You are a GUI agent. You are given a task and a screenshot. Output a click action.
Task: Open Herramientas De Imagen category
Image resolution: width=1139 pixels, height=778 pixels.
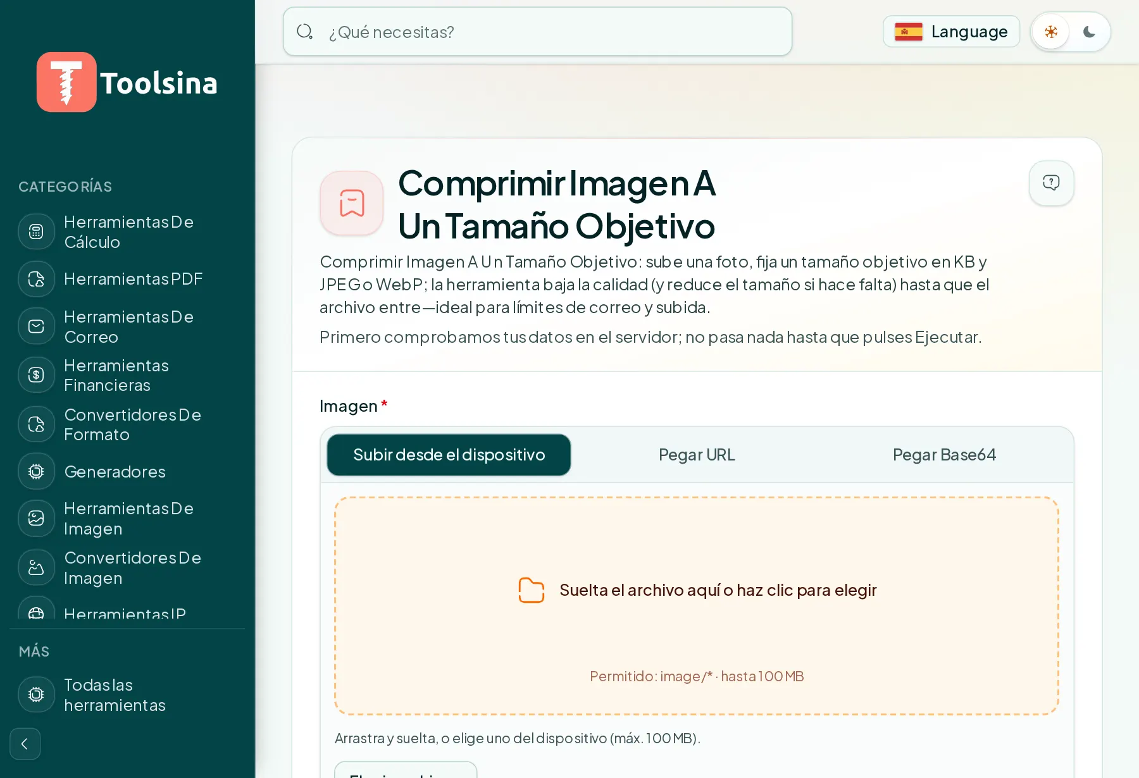[x=127, y=518]
